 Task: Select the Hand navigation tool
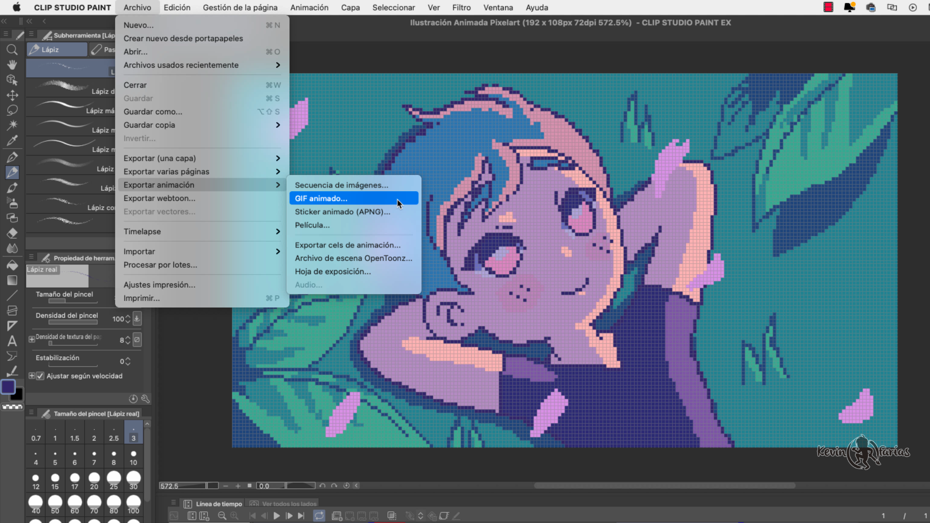(x=12, y=64)
